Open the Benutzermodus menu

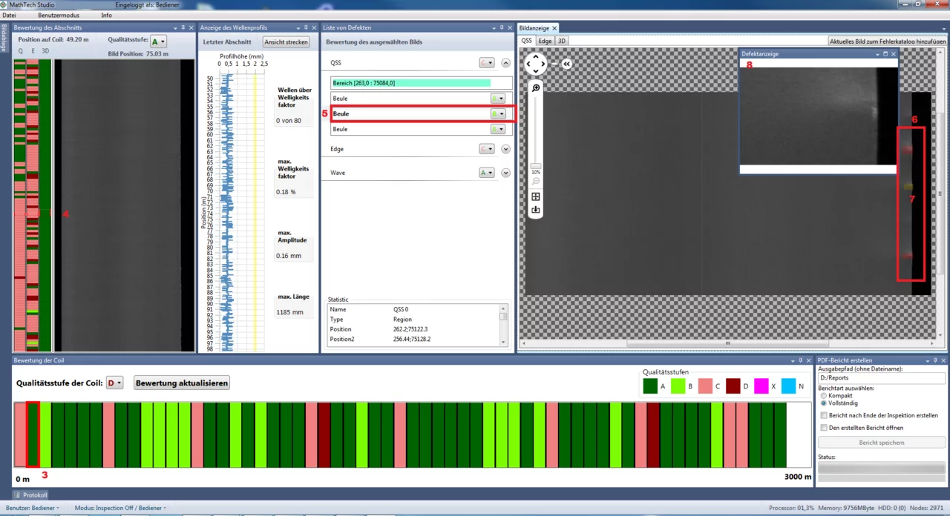(59, 15)
